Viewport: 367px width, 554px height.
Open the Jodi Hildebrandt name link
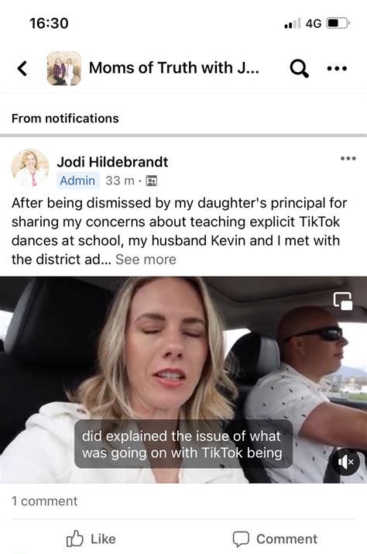[x=112, y=162]
